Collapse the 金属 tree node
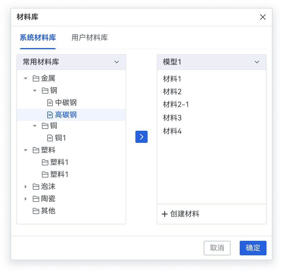 point(26,78)
